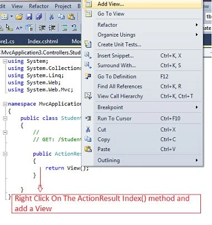The image size is (212, 225).
Task: Click the 'using System.Web.Mvc;' code line
Action: (x=41, y=90)
